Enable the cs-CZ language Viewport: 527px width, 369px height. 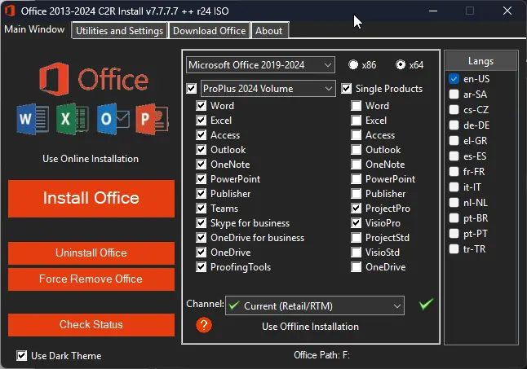454,110
